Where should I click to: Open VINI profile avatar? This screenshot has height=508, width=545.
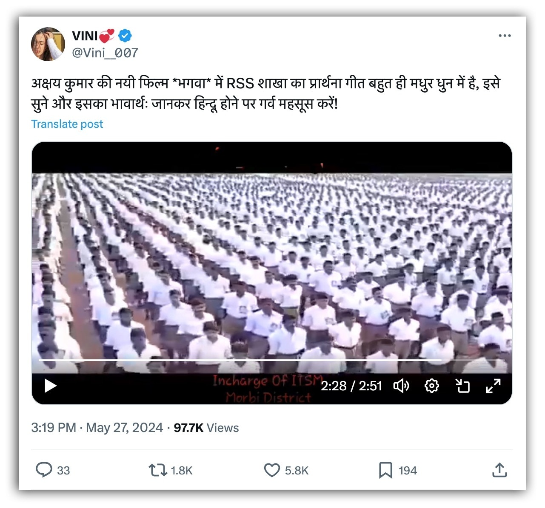click(48, 44)
